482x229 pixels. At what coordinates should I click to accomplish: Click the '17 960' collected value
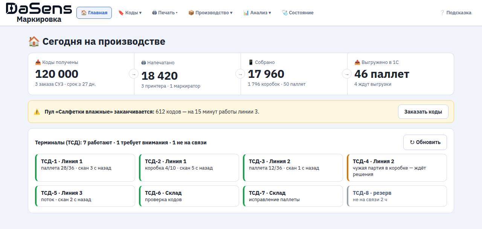point(266,74)
